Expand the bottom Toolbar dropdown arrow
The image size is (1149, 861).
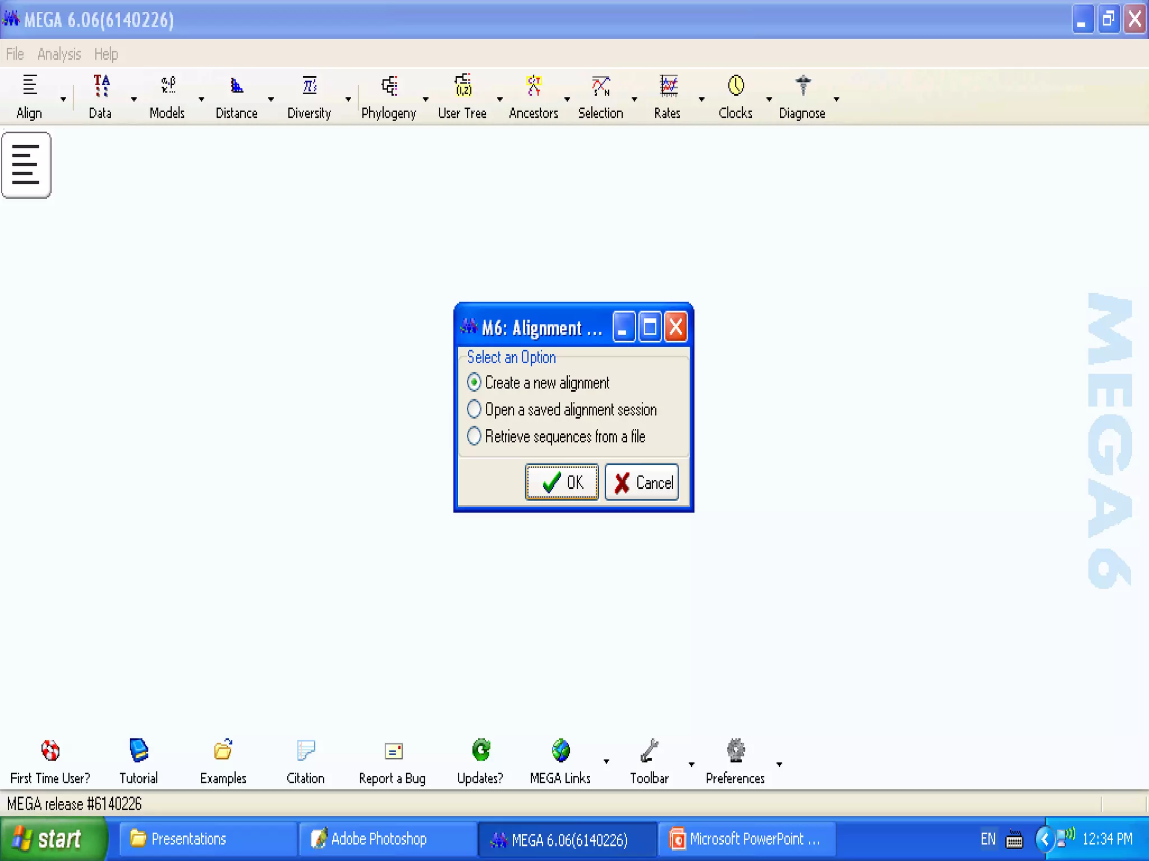[692, 764]
